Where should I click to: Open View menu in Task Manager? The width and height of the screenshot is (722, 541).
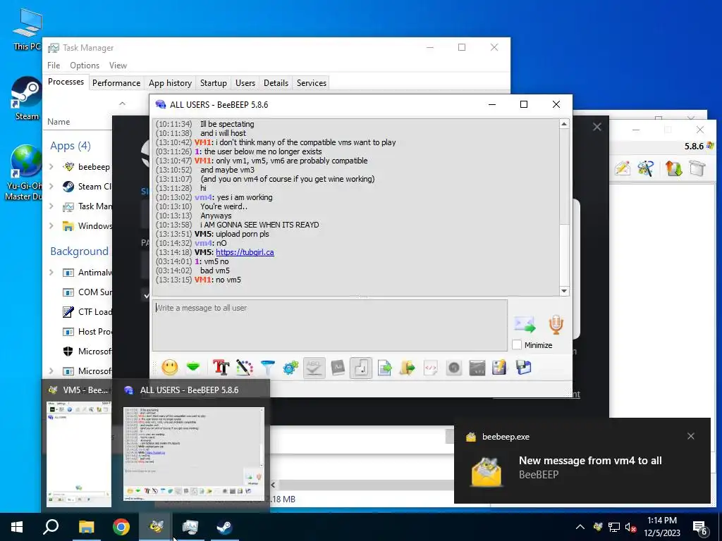pyautogui.click(x=118, y=66)
